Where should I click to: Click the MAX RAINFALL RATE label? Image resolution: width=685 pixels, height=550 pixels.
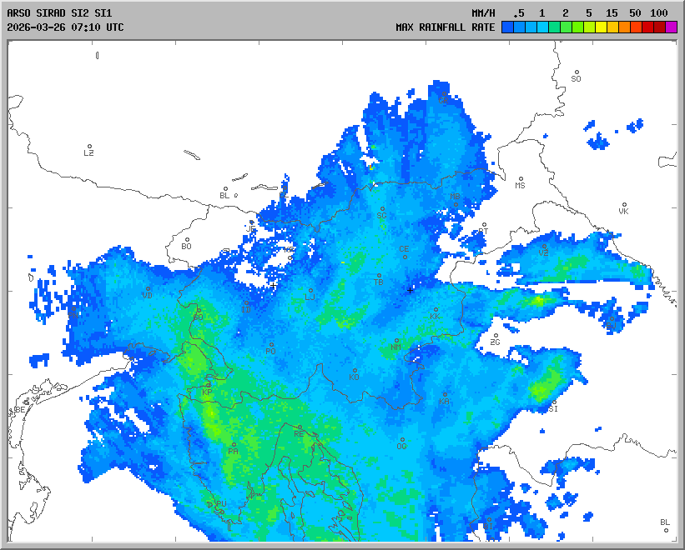tap(445, 27)
